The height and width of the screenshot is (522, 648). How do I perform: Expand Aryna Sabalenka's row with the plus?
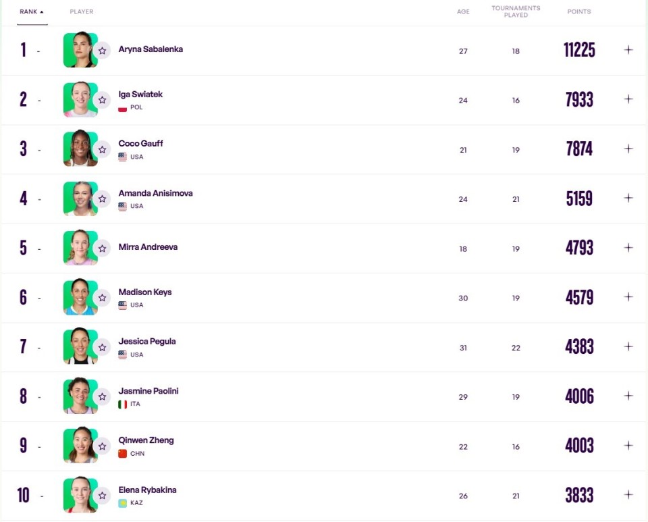(628, 50)
